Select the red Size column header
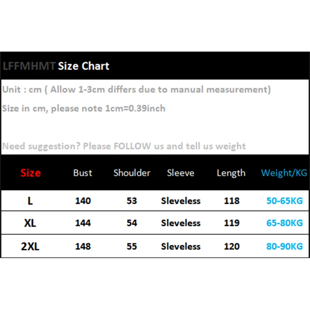The width and height of the screenshot is (310, 310). click(31, 173)
